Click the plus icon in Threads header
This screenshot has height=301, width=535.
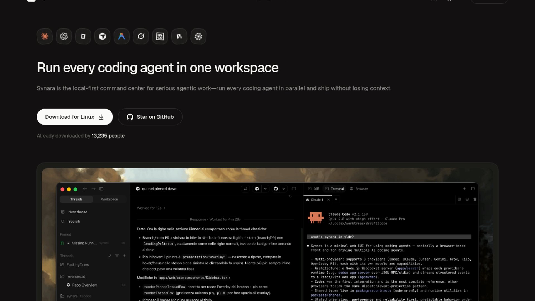click(x=124, y=256)
